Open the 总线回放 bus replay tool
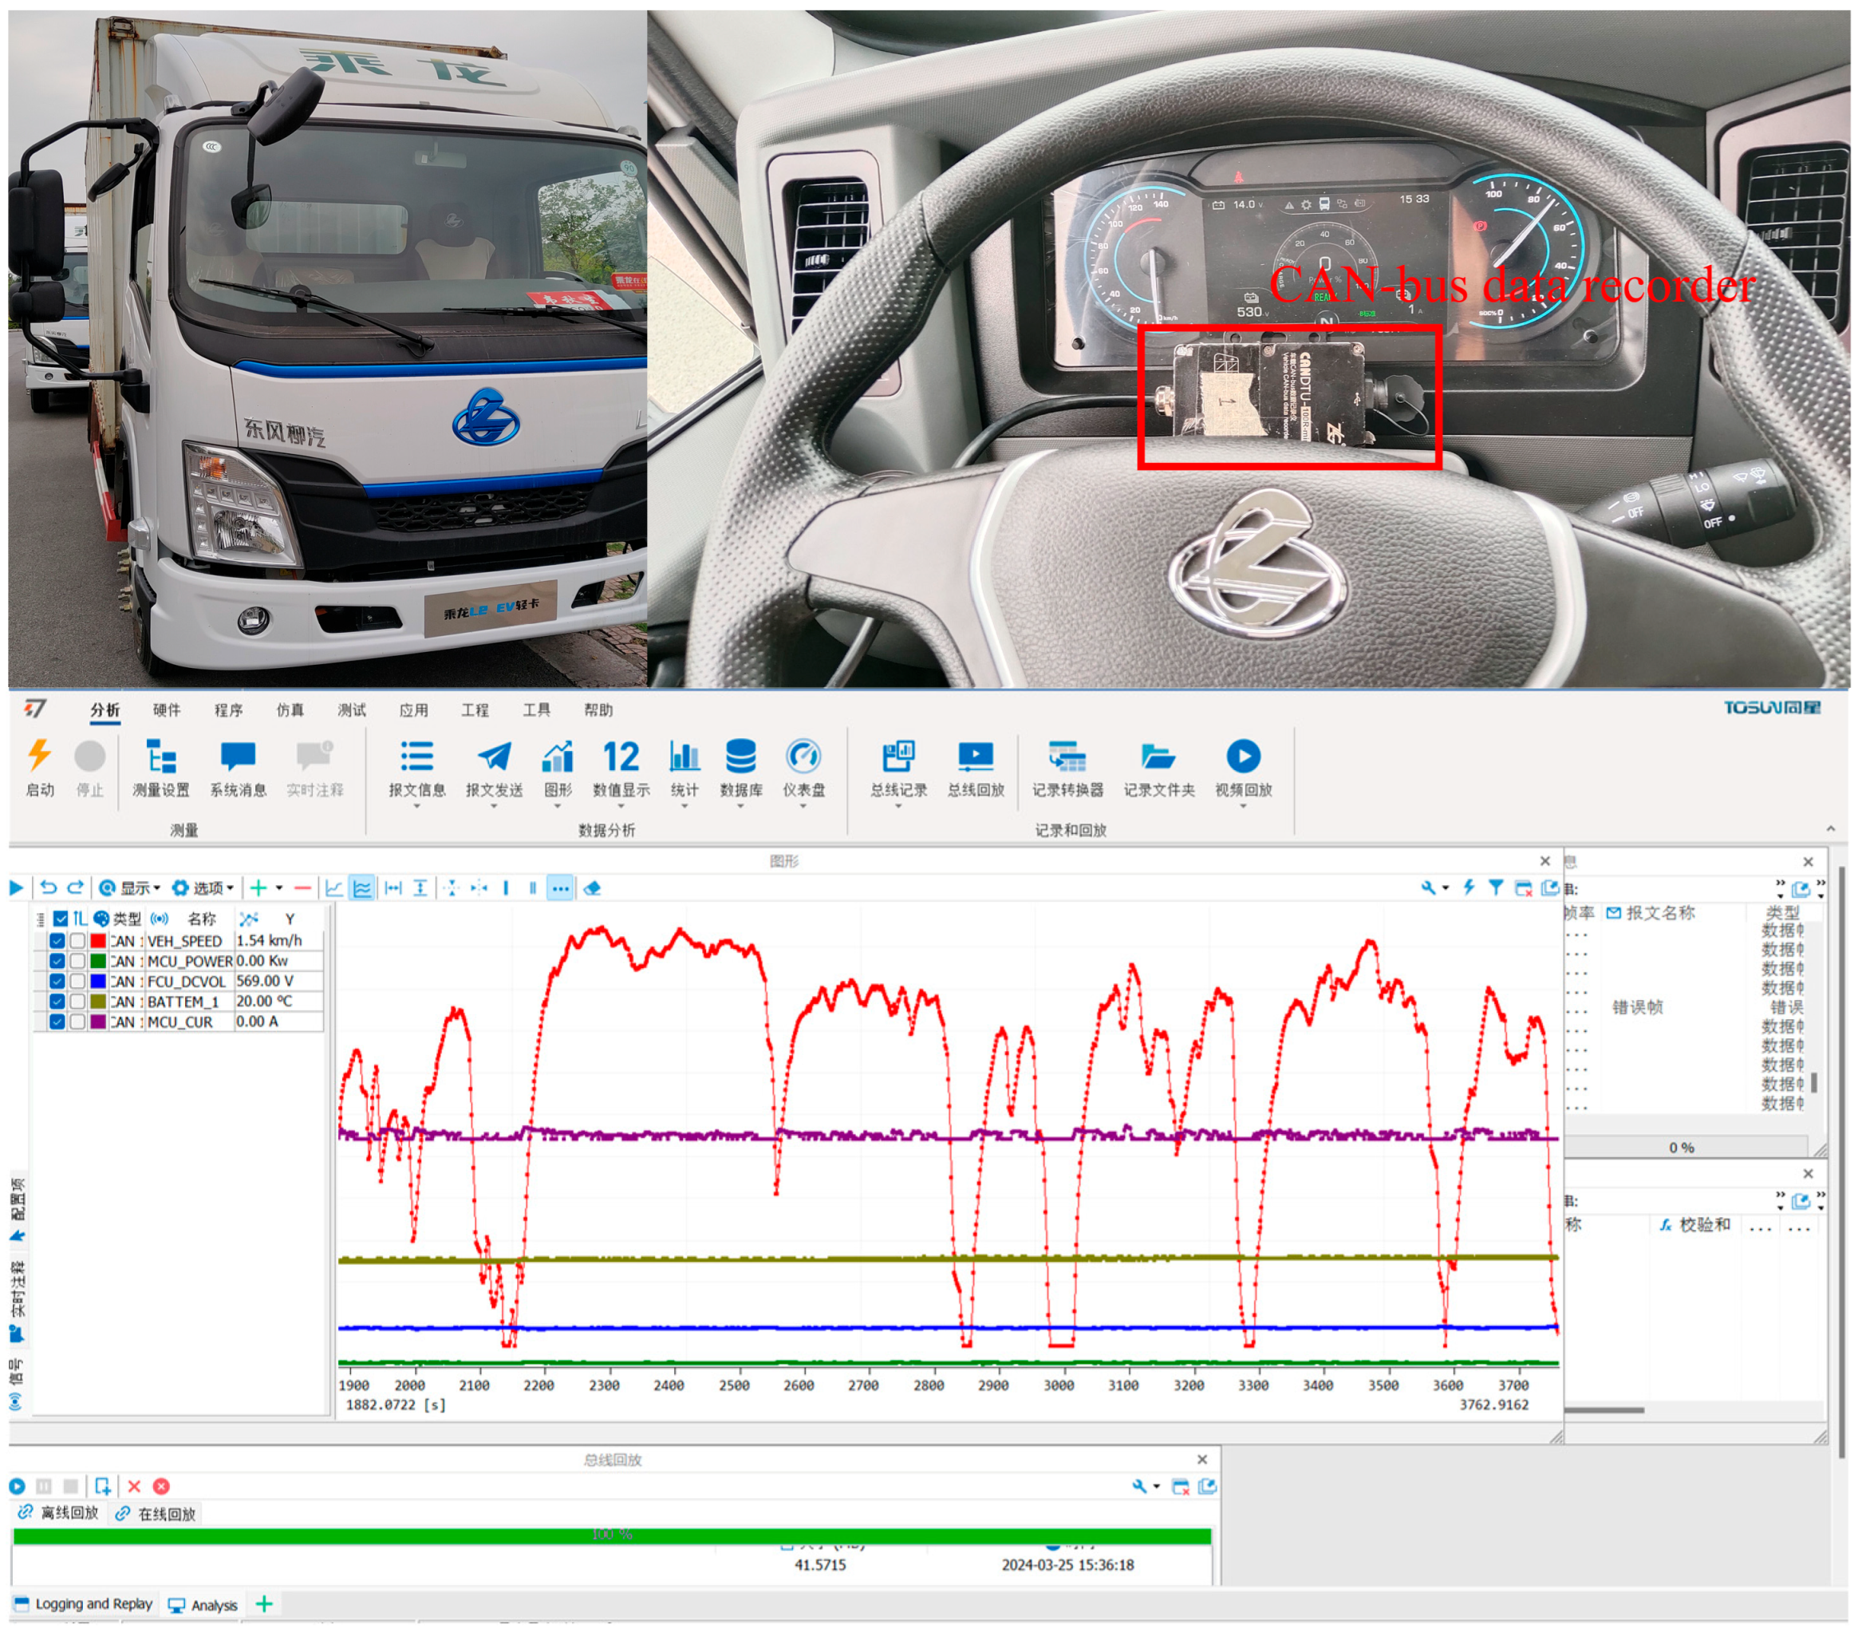Image resolution: width=1862 pixels, height=1636 pixels. (x=975, y=756)
